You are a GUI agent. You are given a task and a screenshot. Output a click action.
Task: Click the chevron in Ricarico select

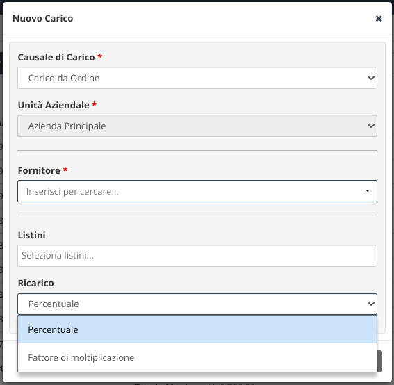coord(371,304)
